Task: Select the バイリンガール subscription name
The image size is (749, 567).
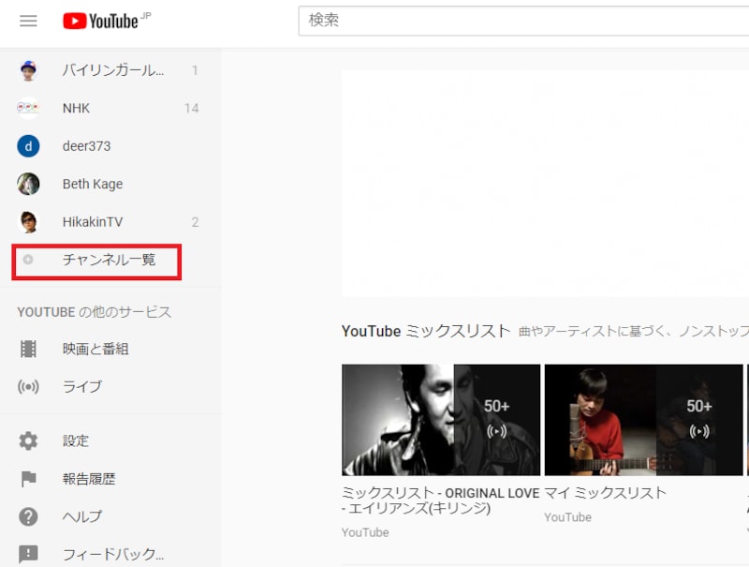Action: pyautogui.click(x=113, y=70)
